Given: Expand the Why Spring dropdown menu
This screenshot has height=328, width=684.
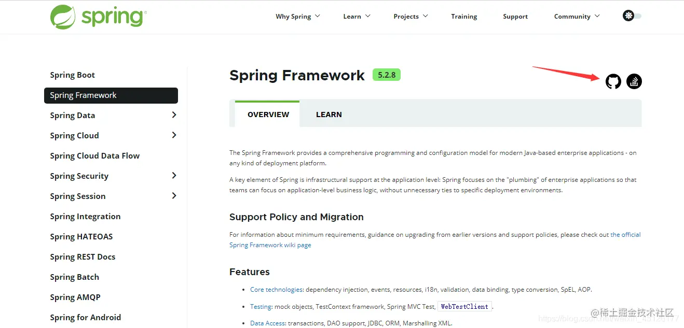Looking at the screenshot, I should point(298,17).
